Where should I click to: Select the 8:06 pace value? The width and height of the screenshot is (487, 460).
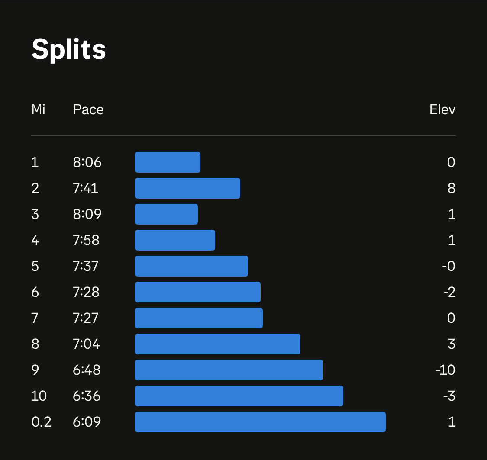click(x=87, y=162)
